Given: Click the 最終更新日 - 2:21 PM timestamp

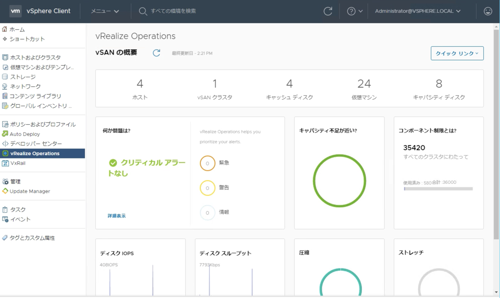Looking at the screenshot, I should click(x=192, y=53).
